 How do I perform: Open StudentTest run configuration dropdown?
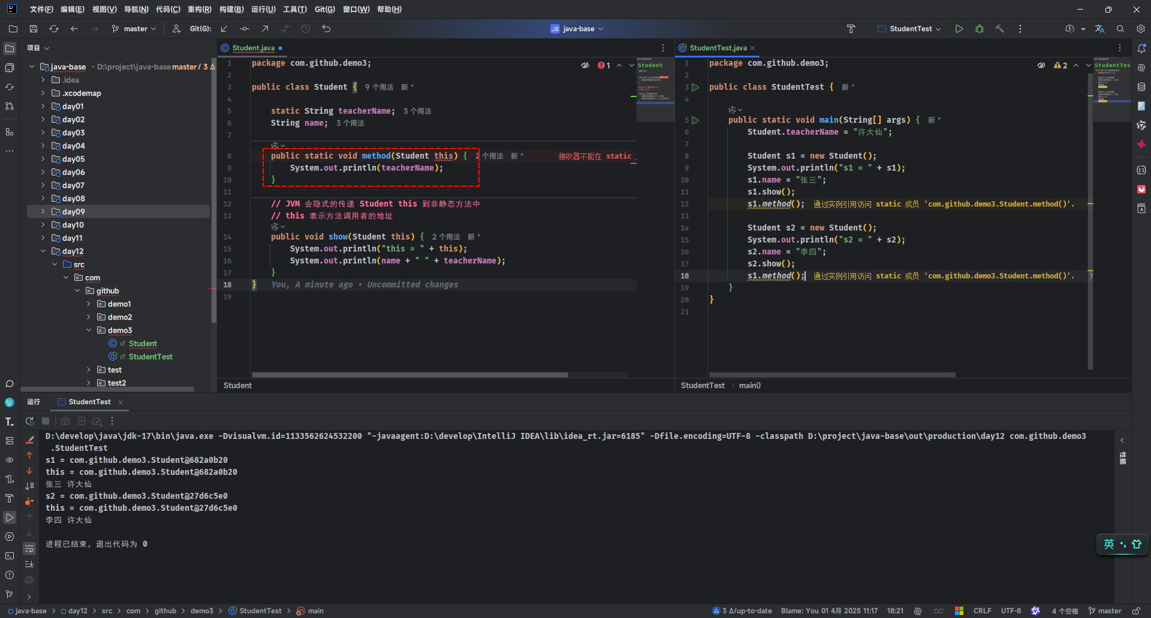(x=910, y=29)
